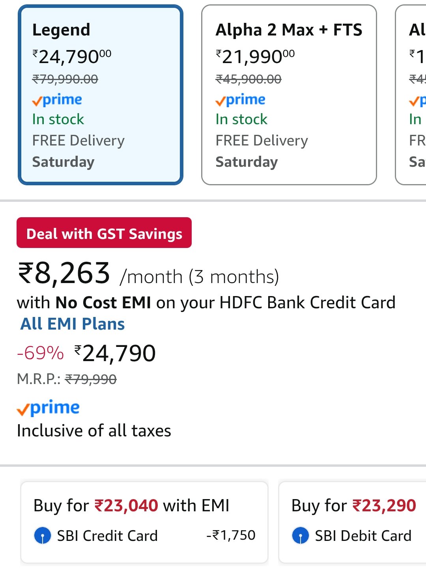The image size is (426, 574).
Task: Tap the SBI logo beside SBI Debit Card
Action: [x=301, y=536]
